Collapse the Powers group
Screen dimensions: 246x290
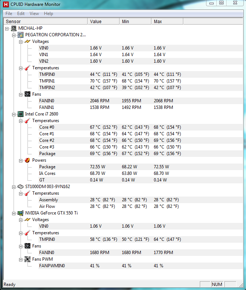[x=21, y=161]
